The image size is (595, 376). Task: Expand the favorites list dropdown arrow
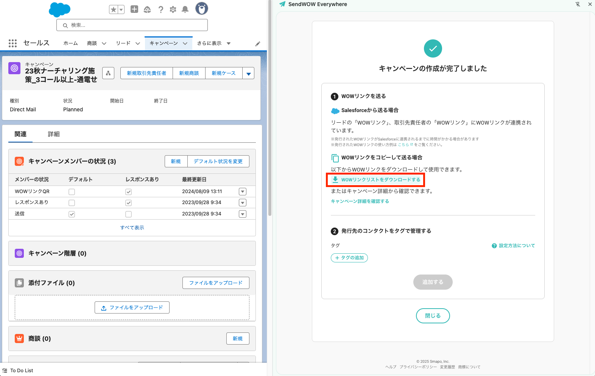(121, 9)
